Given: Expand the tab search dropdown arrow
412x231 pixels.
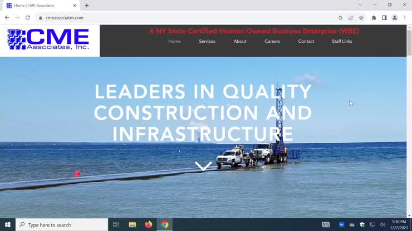Looking at the screenshot, I should click(x=360, y=5).
